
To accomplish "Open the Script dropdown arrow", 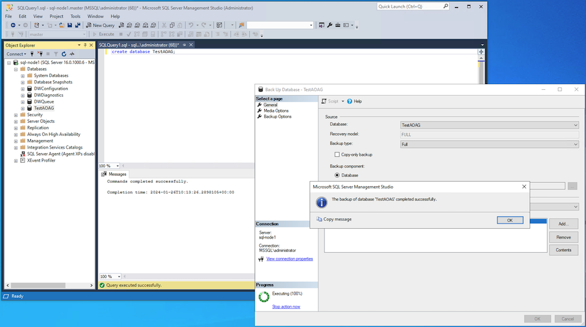I will tap(342, 101).
